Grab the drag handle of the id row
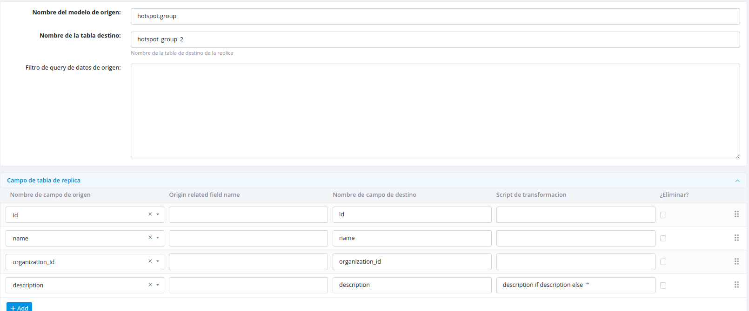 pos(736,214)
